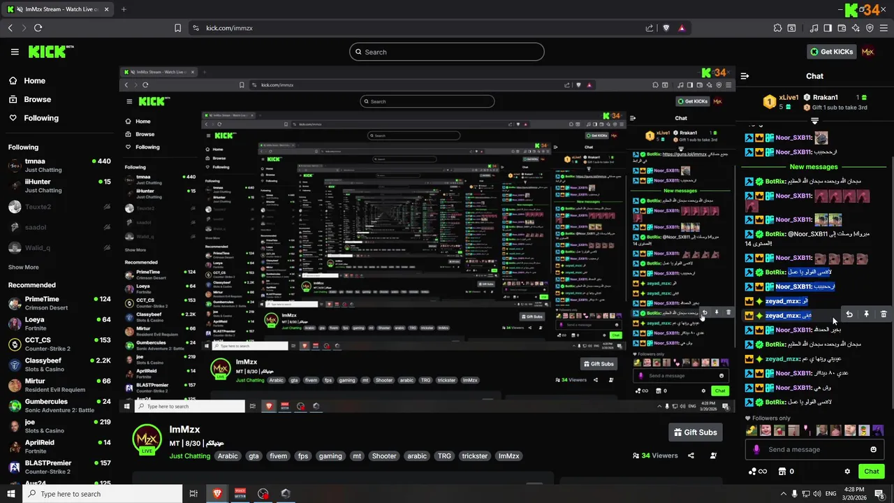This screenshot has width=894, height=503.
Task: Open Brave Rewards triangle icon
Action: 681,28
